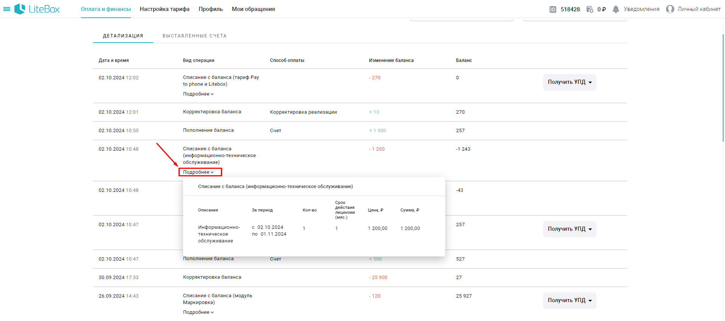The width and height of the screenshot is (725, 321).
Task: Switch to Детализация tab
Action: click(123, 36)
